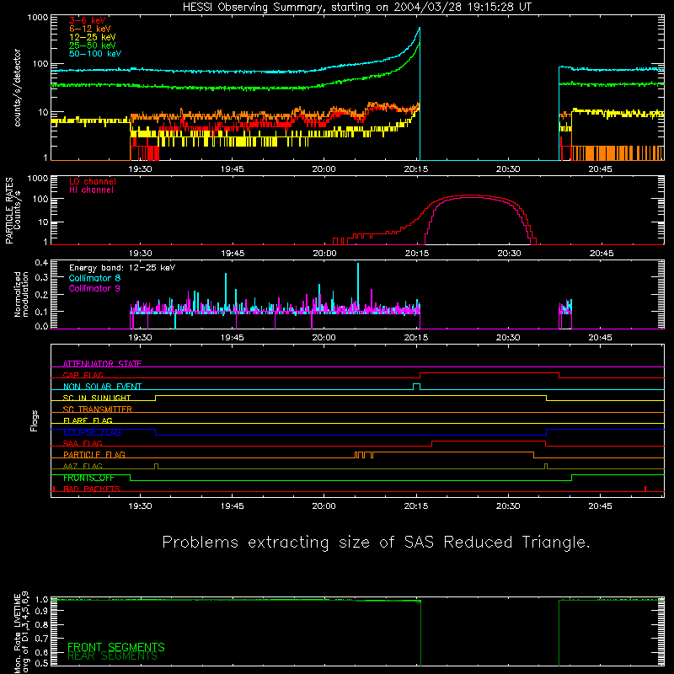Screen dimensions: 674x674
Task: Click the 50-100 keV peak near 20:15
Action: (420, 29)
